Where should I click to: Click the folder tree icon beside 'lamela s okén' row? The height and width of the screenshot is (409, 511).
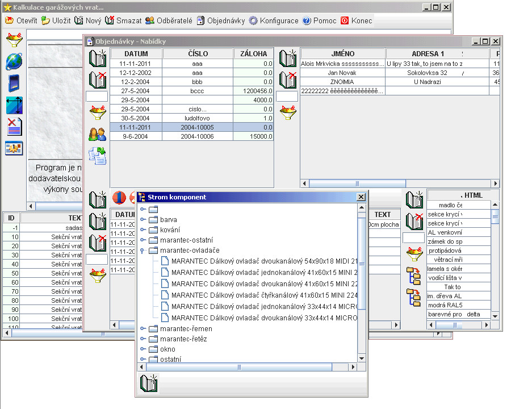click(x=413, y=276)
